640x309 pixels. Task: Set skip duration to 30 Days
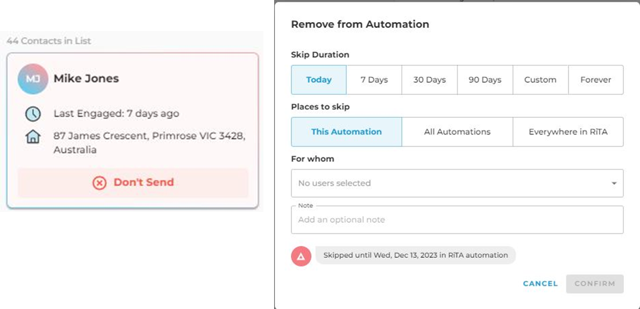coord(430,80)
